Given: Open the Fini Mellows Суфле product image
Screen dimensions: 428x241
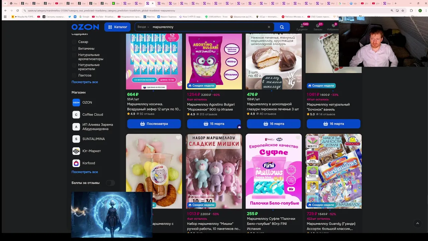Looking at the screenshot, I should [274, 171].
